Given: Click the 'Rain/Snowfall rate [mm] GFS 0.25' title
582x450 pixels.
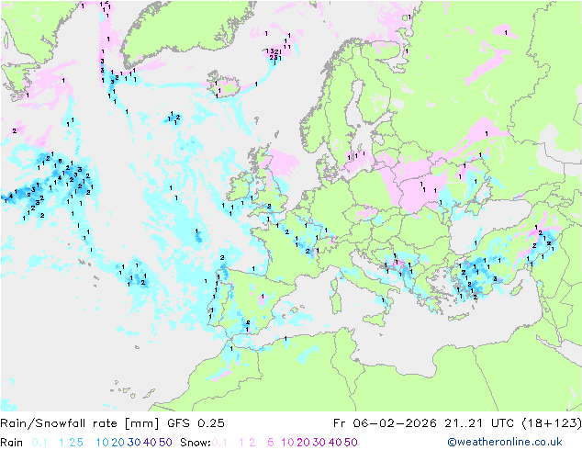Looking at the screenshot, I should (x=113, y=422).
